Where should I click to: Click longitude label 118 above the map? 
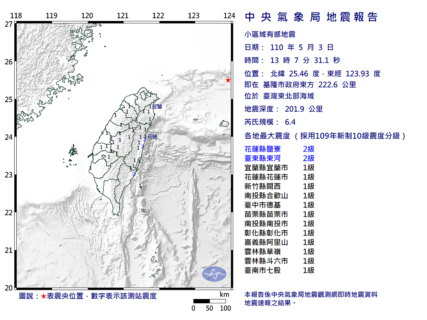tap(16, 16)
